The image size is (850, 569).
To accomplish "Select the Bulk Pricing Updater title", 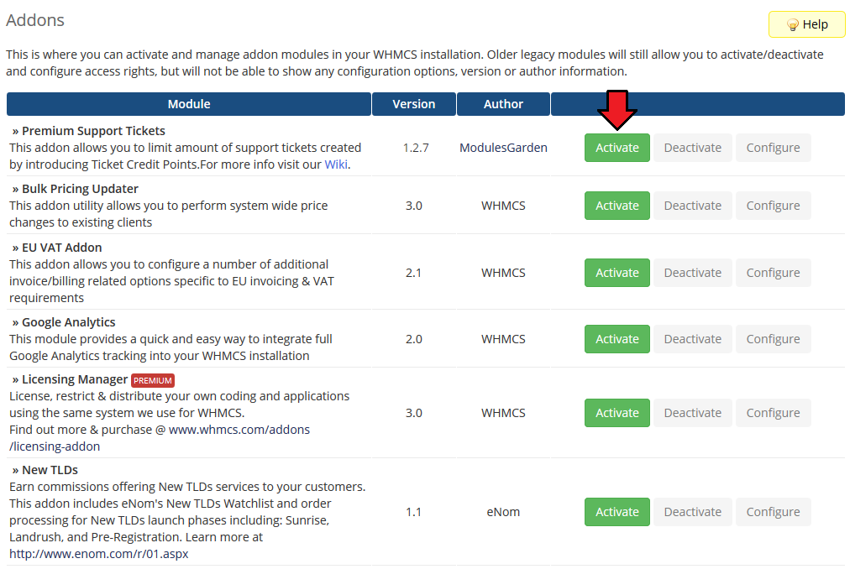I will [80, 189].
